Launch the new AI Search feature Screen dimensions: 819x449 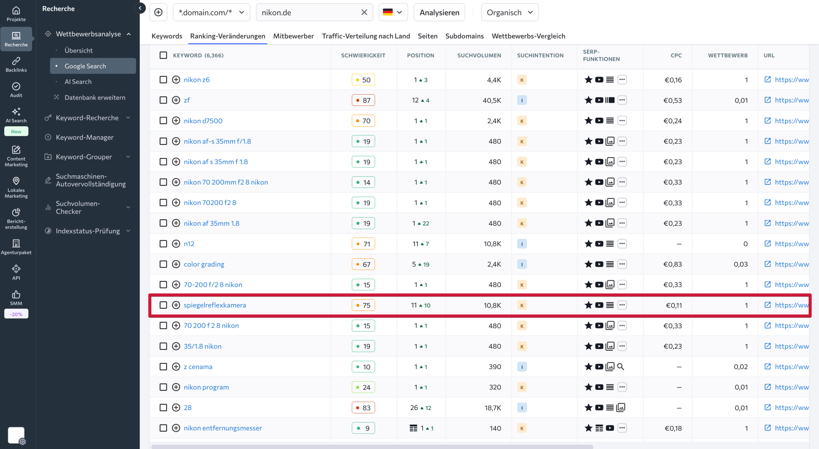click(16, 118)
